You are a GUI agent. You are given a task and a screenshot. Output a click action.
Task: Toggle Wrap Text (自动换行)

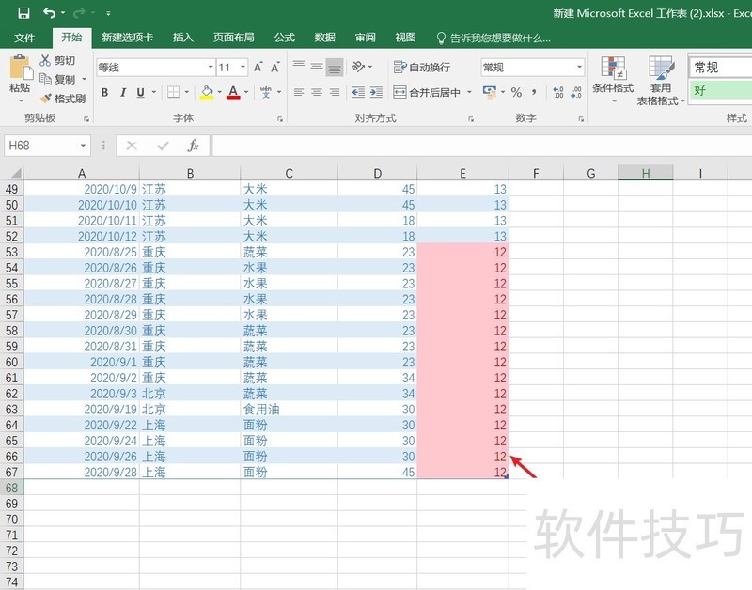point(421,68)
